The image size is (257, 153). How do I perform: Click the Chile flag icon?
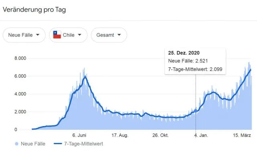pos(57,35)
